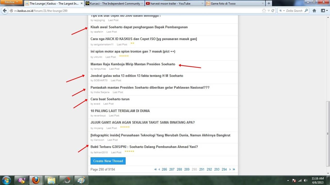330x185 pixels.
Task: Open the search engine selector dropdown
Action: 283,11
